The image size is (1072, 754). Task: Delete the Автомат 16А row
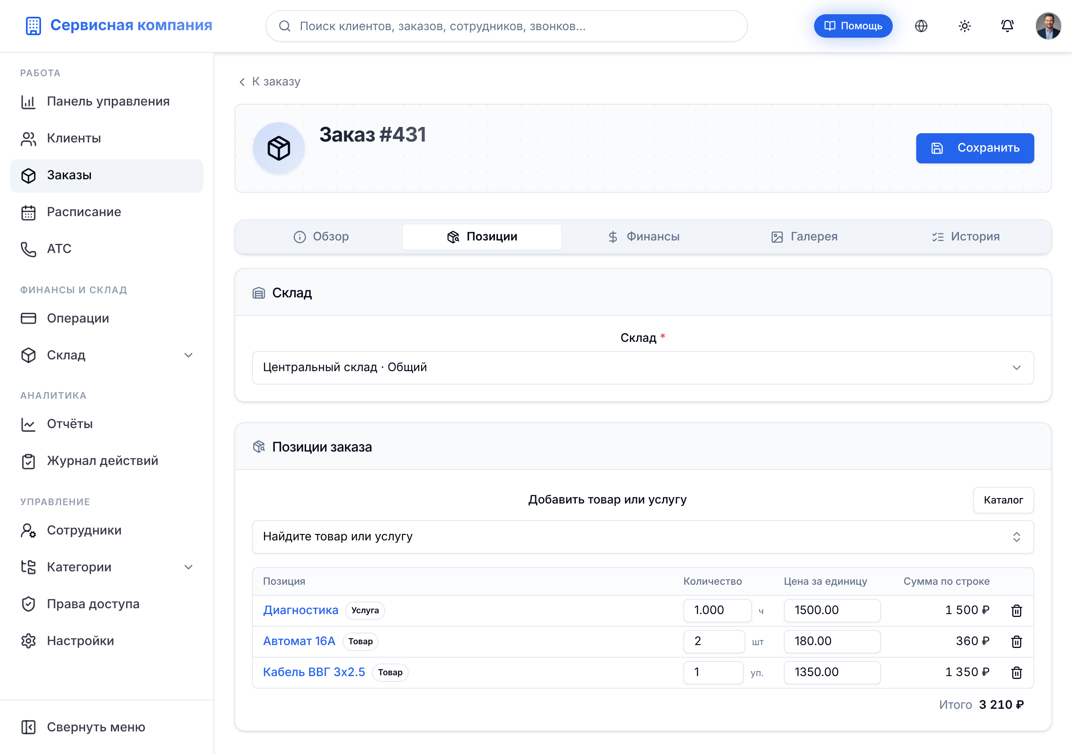point(1016,641)
